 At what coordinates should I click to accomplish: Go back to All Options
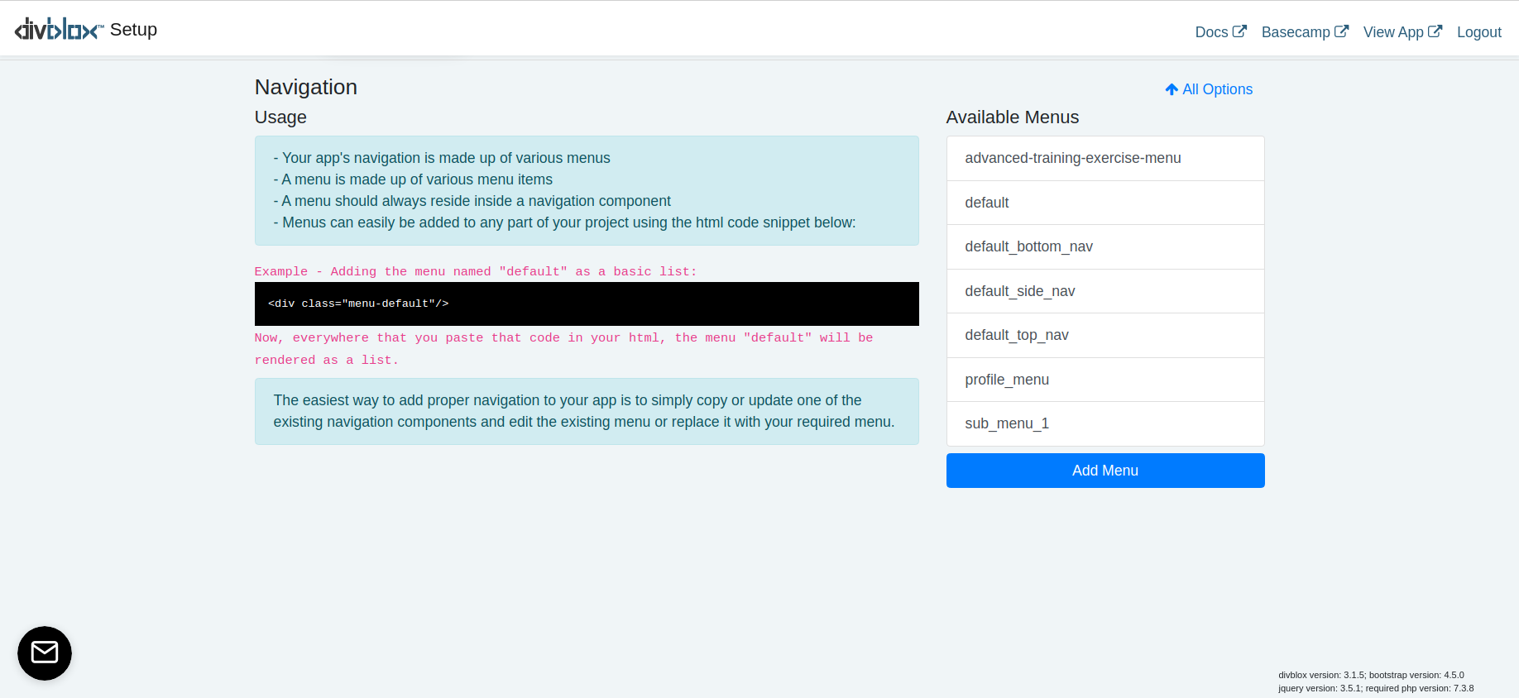pyautogui.click(x=1209, y=89)
